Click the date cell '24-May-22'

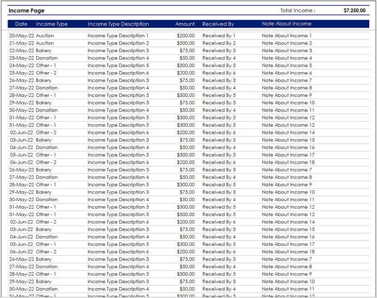pos(22,65)
